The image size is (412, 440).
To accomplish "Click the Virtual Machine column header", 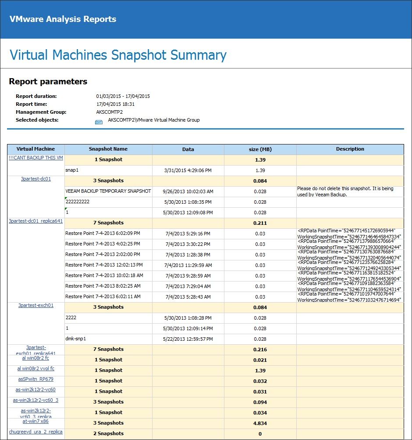I will [36, 149].
